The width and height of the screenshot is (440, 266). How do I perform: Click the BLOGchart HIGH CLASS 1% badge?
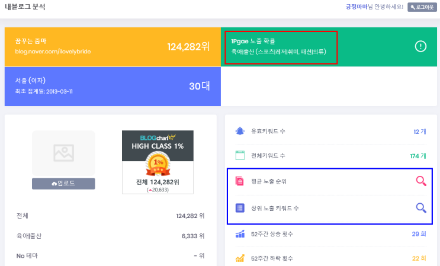pyautogui.click(x=158, y=162)
